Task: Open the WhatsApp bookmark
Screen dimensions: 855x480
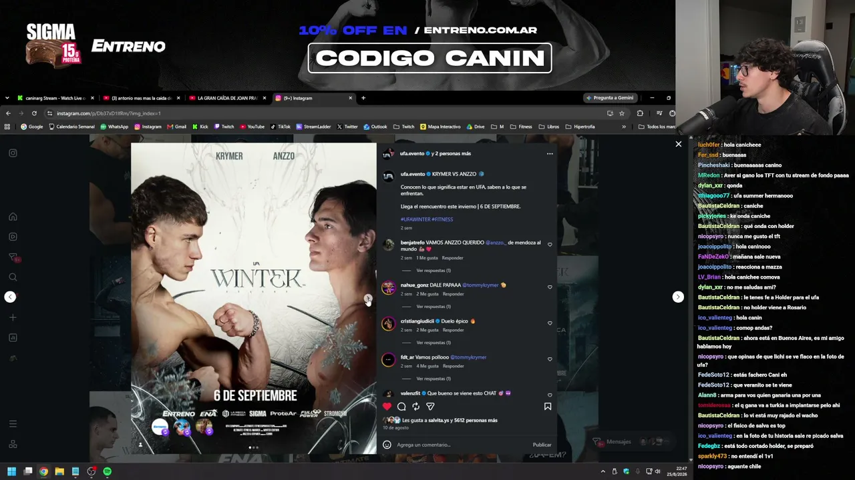Action: pyautogui.click(x=114, y=127)
